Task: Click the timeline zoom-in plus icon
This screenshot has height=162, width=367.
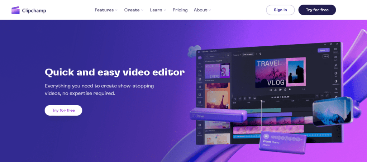Action: 317,96
